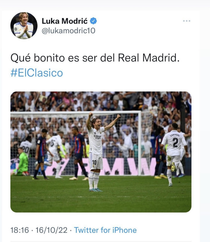Image resolution: width=210 pixels, height=242 pixels.
Task: Click the Twitter for iPhone source link
Action: click(105, 230)
